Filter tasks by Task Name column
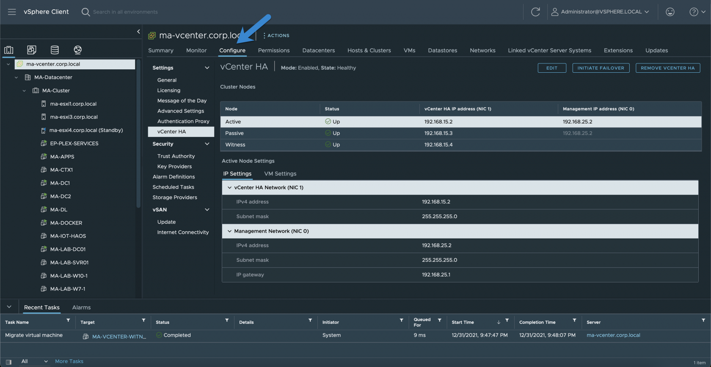The height and width of the screenshot is (367, 711). 68,320
